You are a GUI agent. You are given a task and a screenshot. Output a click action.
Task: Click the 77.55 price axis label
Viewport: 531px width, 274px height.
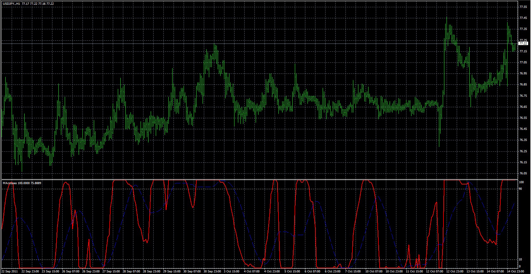pyautogui.click(x=523, y=7)
